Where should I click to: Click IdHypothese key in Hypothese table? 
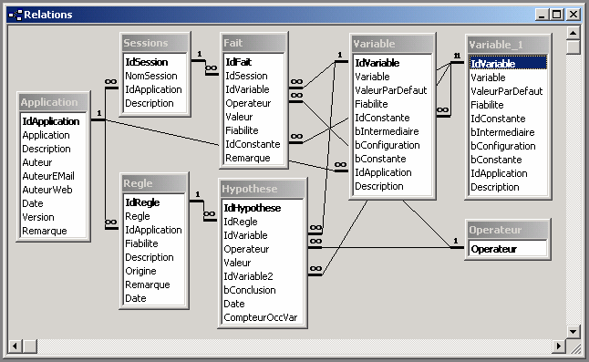coord(252,208)
